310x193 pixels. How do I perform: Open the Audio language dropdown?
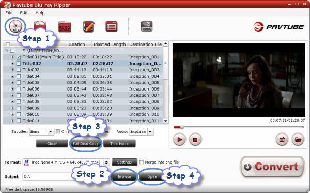(150, 131)
